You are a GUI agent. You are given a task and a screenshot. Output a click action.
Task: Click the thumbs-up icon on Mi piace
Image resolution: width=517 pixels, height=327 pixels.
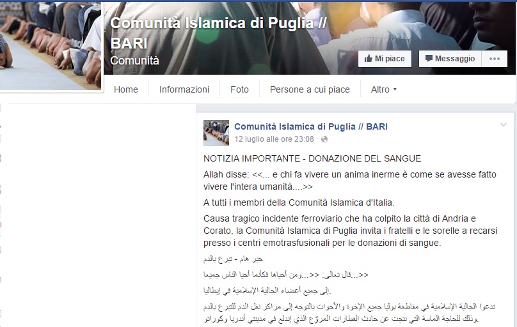click(x=369, y=59)
